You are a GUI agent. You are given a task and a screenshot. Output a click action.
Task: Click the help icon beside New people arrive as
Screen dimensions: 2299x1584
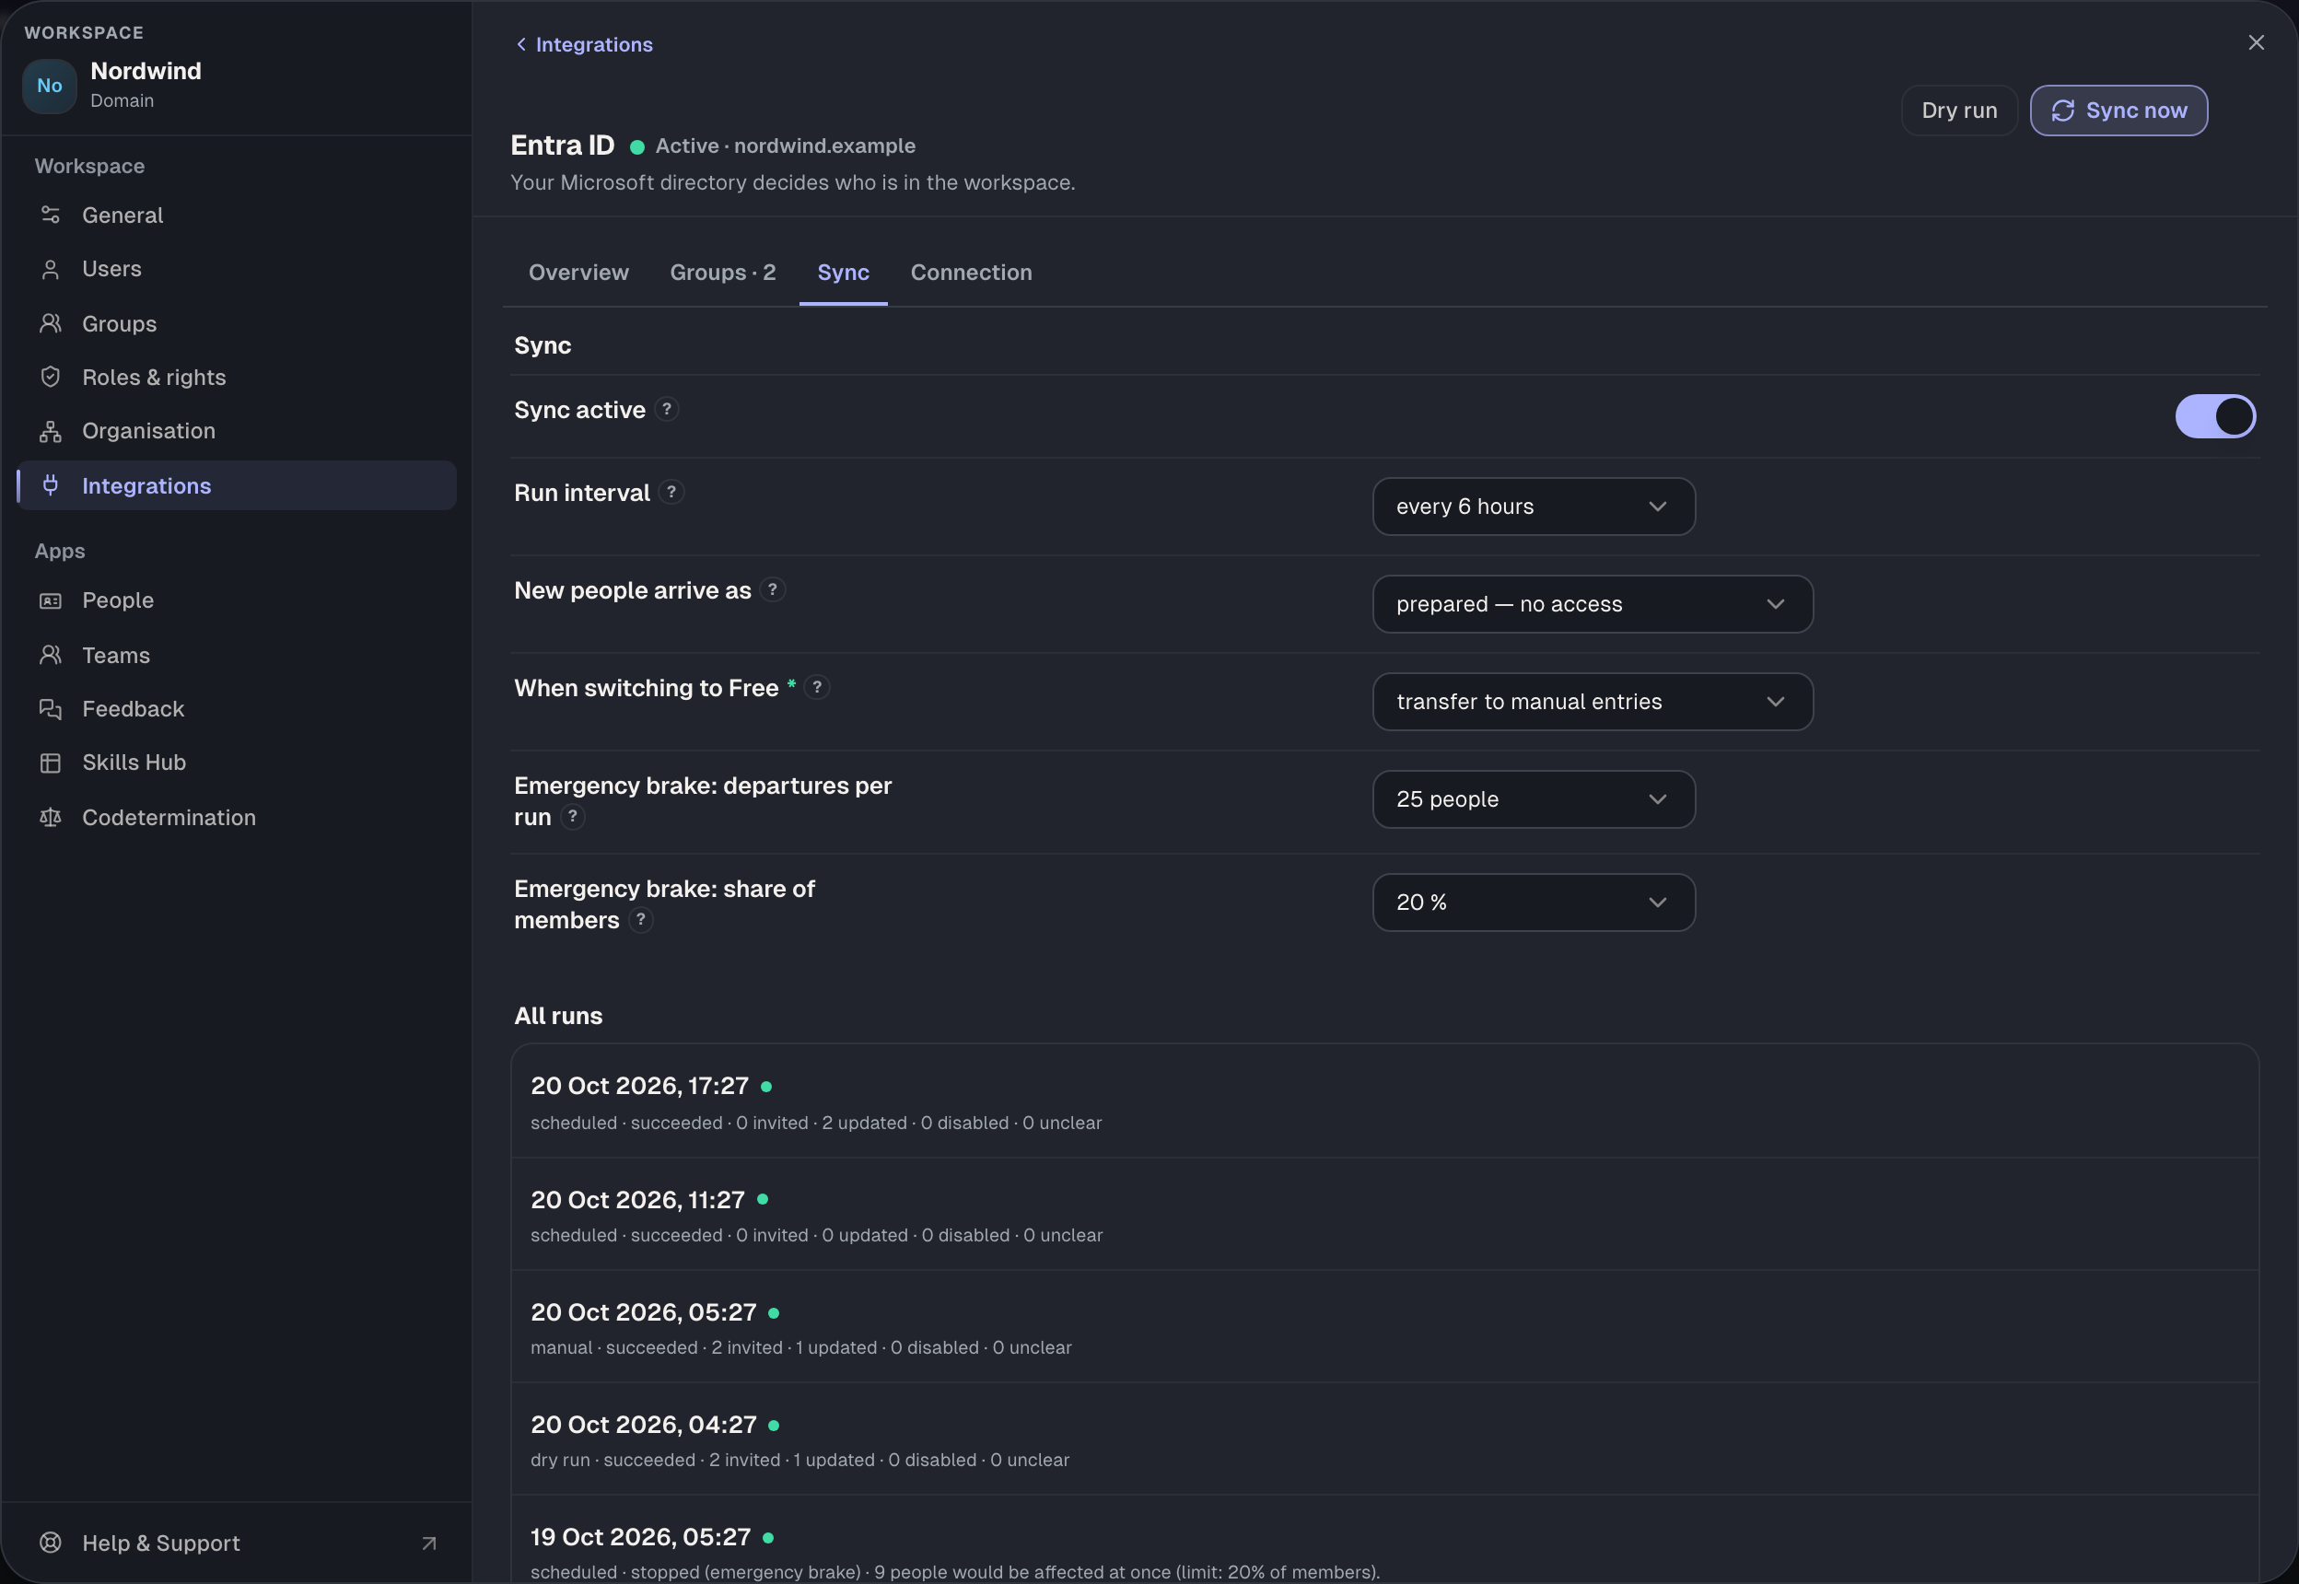pos(772,589)
